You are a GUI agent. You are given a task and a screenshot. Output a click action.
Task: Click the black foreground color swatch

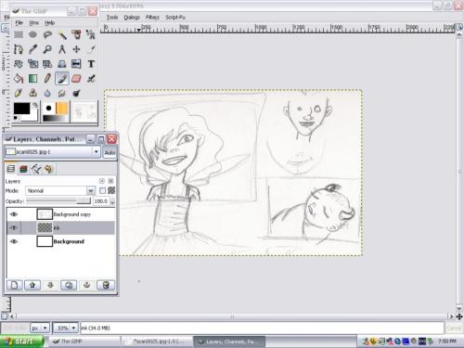click(21, 109)
